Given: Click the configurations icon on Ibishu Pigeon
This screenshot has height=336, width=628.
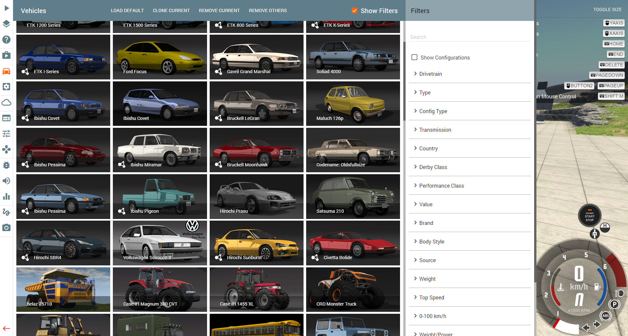Looking at the screenshot, I should [x=122, y=211].
